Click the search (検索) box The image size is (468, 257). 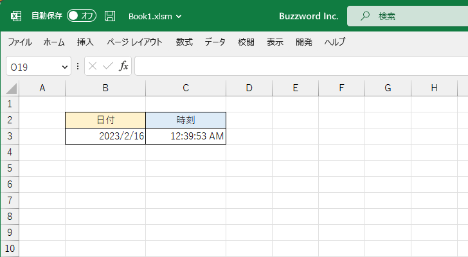(x=408, y=16)
